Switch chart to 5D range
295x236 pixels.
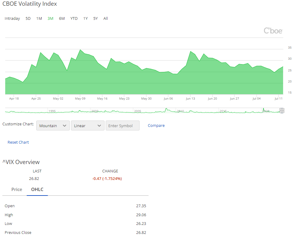28,19
